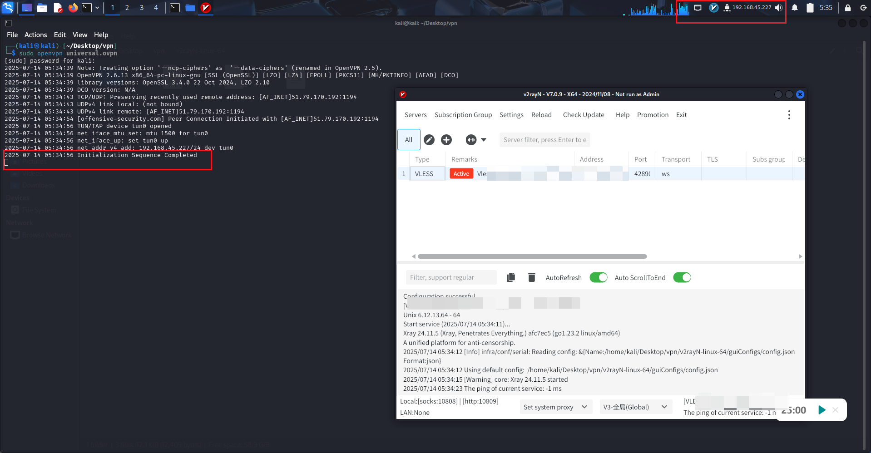Click the column auto-width arrows icon
The width and height of the screenshot is (871, 453).
pos(471,140)
